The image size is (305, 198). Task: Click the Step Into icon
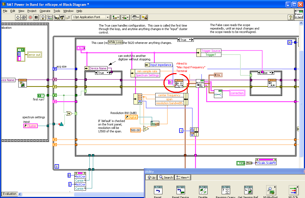tap(57, 17)
